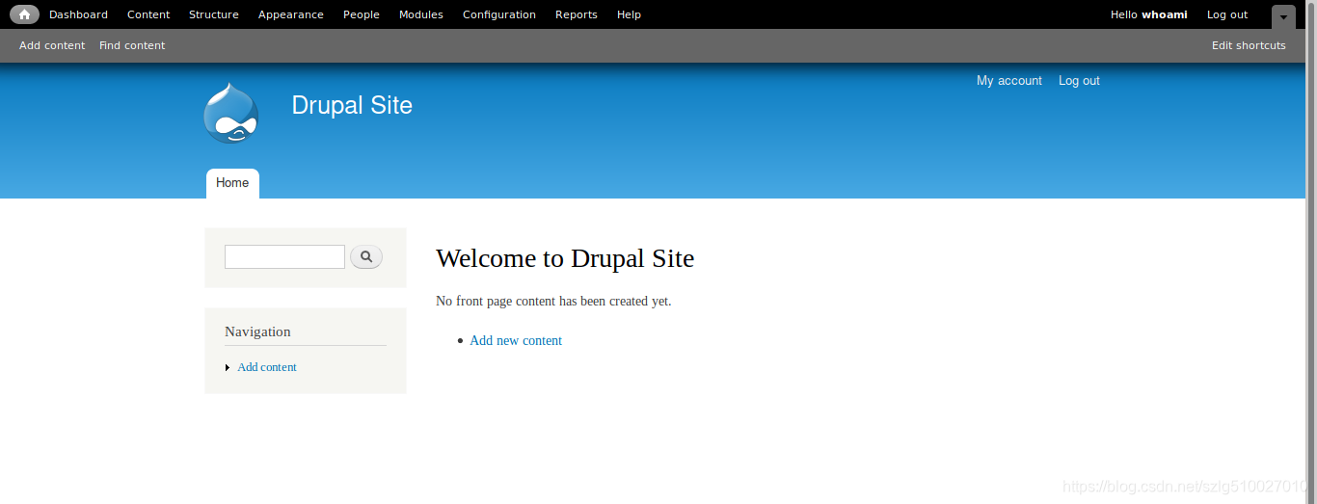Click Add content shortcut
Viewport: 1317px width, 504px height.
click(52, 45)
